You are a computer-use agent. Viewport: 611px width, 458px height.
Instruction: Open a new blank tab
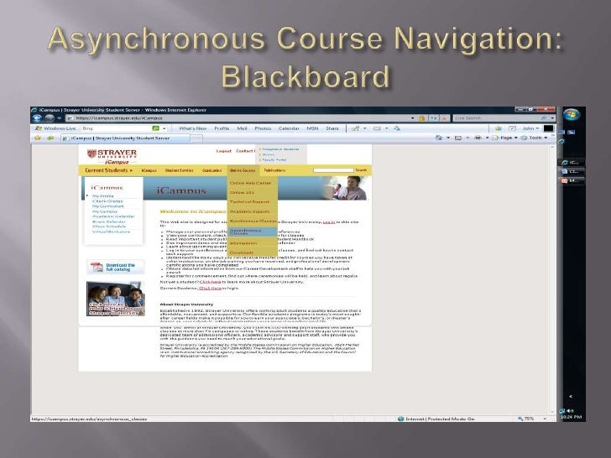(x=196, y=138)
